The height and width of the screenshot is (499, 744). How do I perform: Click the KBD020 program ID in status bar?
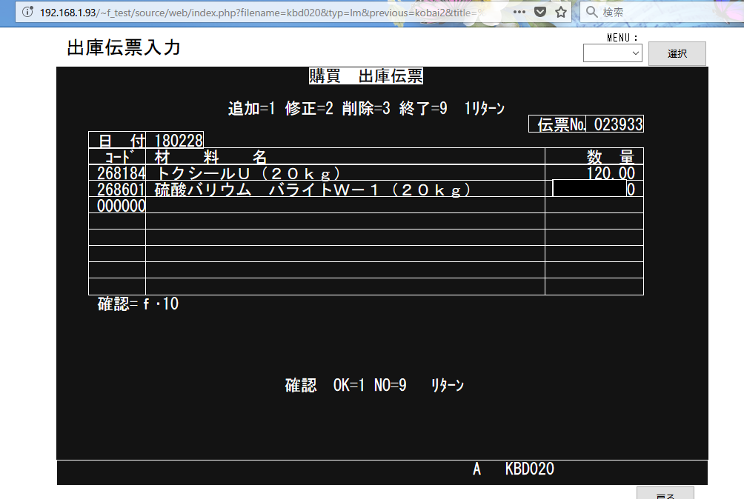(529, 469)
